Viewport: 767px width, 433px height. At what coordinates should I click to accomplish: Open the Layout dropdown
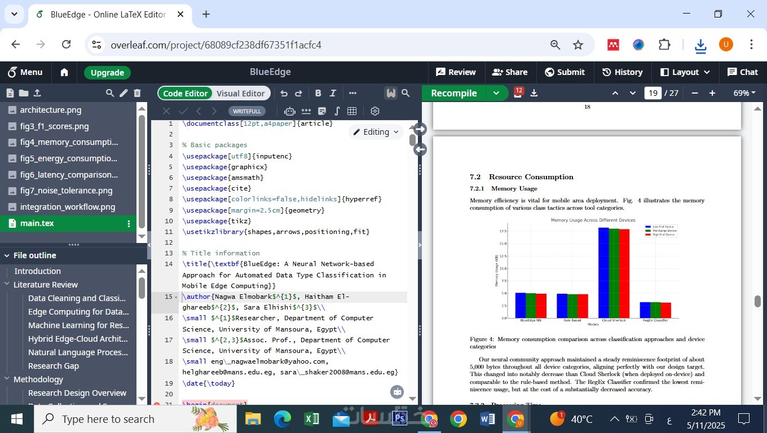tap(685, 72)
